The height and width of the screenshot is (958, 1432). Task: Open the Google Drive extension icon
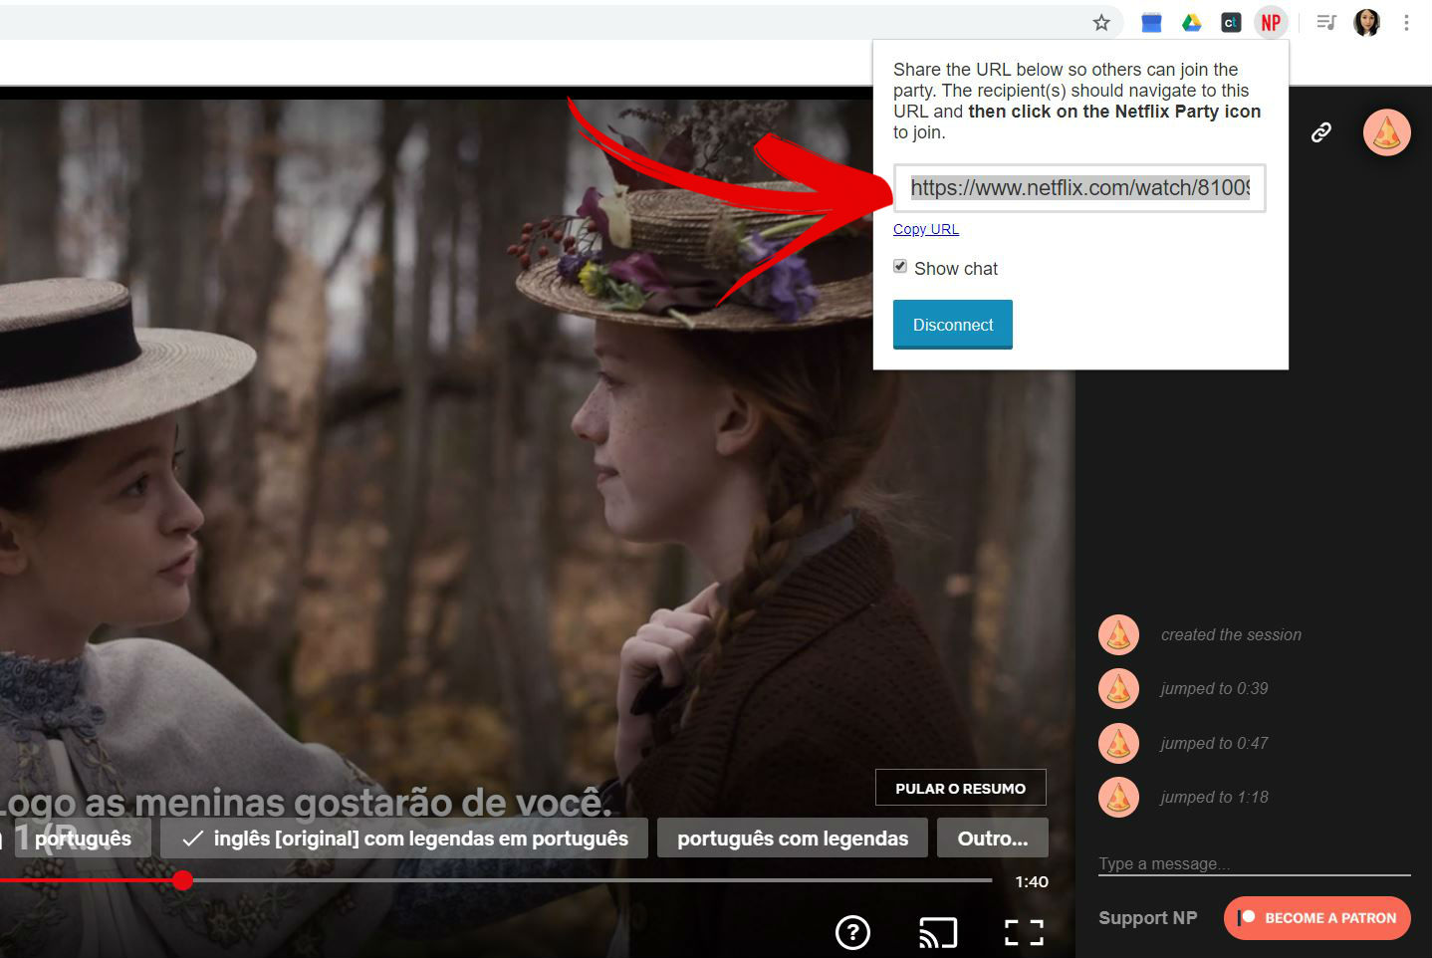point(1191,22)
